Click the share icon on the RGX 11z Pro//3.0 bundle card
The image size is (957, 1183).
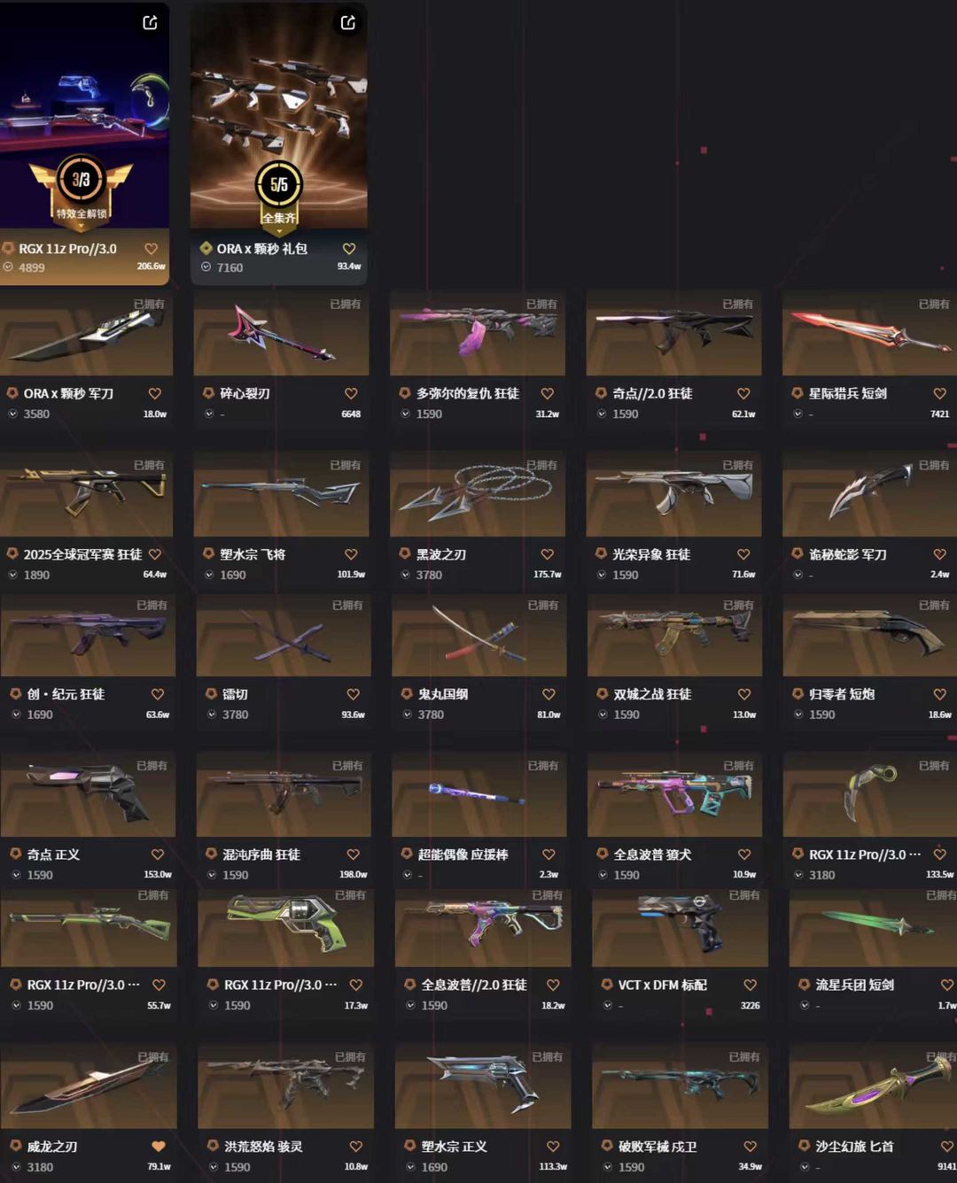coord(150,22)
